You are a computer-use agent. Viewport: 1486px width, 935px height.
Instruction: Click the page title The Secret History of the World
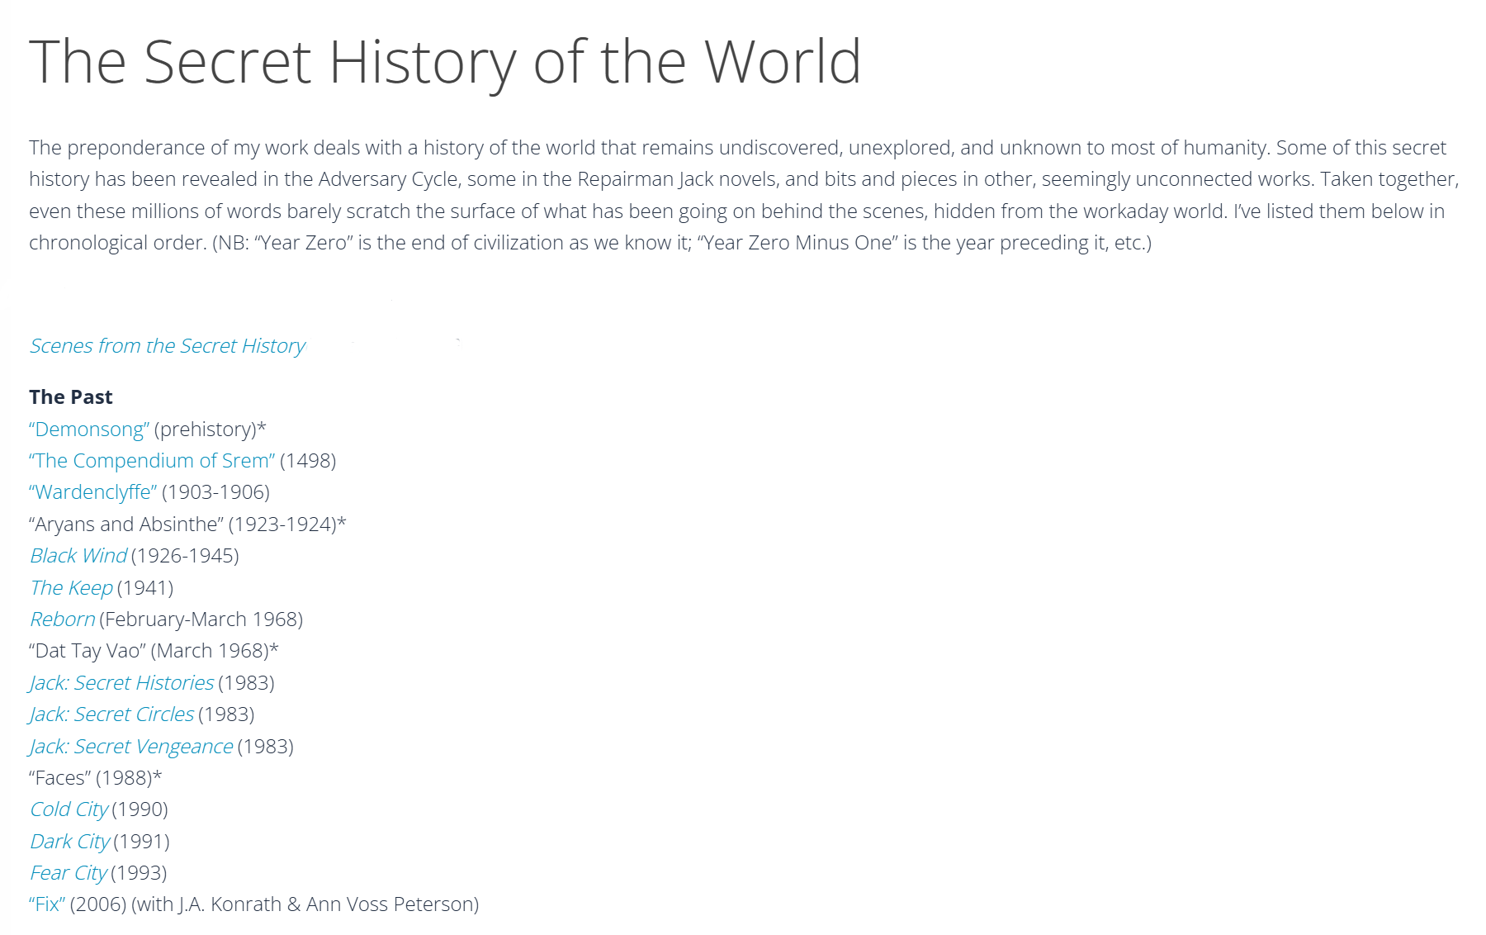pos(445,63)
